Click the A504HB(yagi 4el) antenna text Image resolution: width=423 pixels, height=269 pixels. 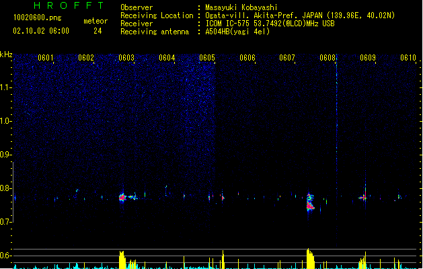coord(237,32)
